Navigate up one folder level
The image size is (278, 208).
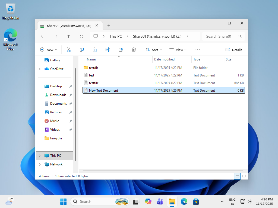(x=68, y=36)
